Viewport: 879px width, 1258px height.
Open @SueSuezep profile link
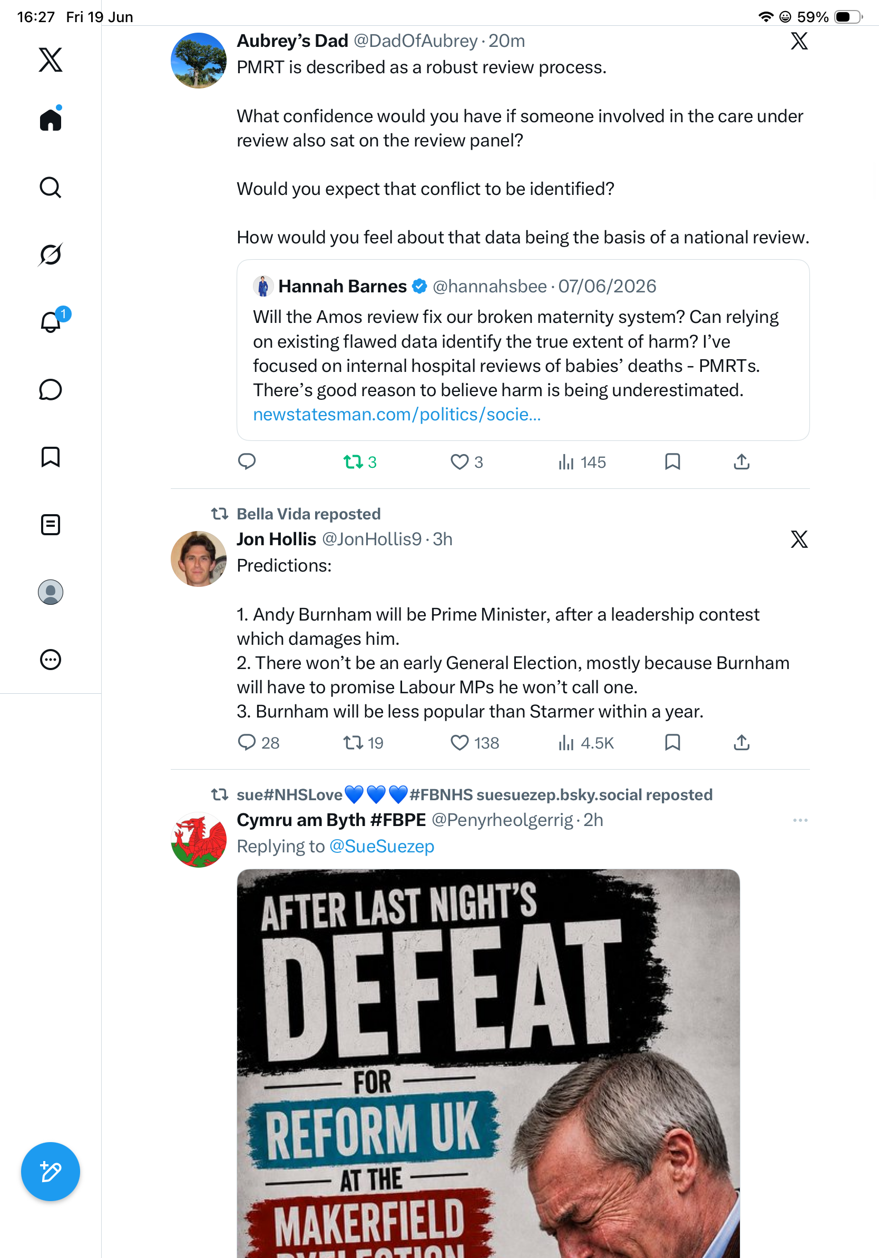pyautogui.click(x=382, y=847)
